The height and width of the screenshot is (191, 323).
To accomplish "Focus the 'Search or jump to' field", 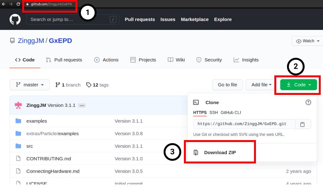I will (72, 20).
